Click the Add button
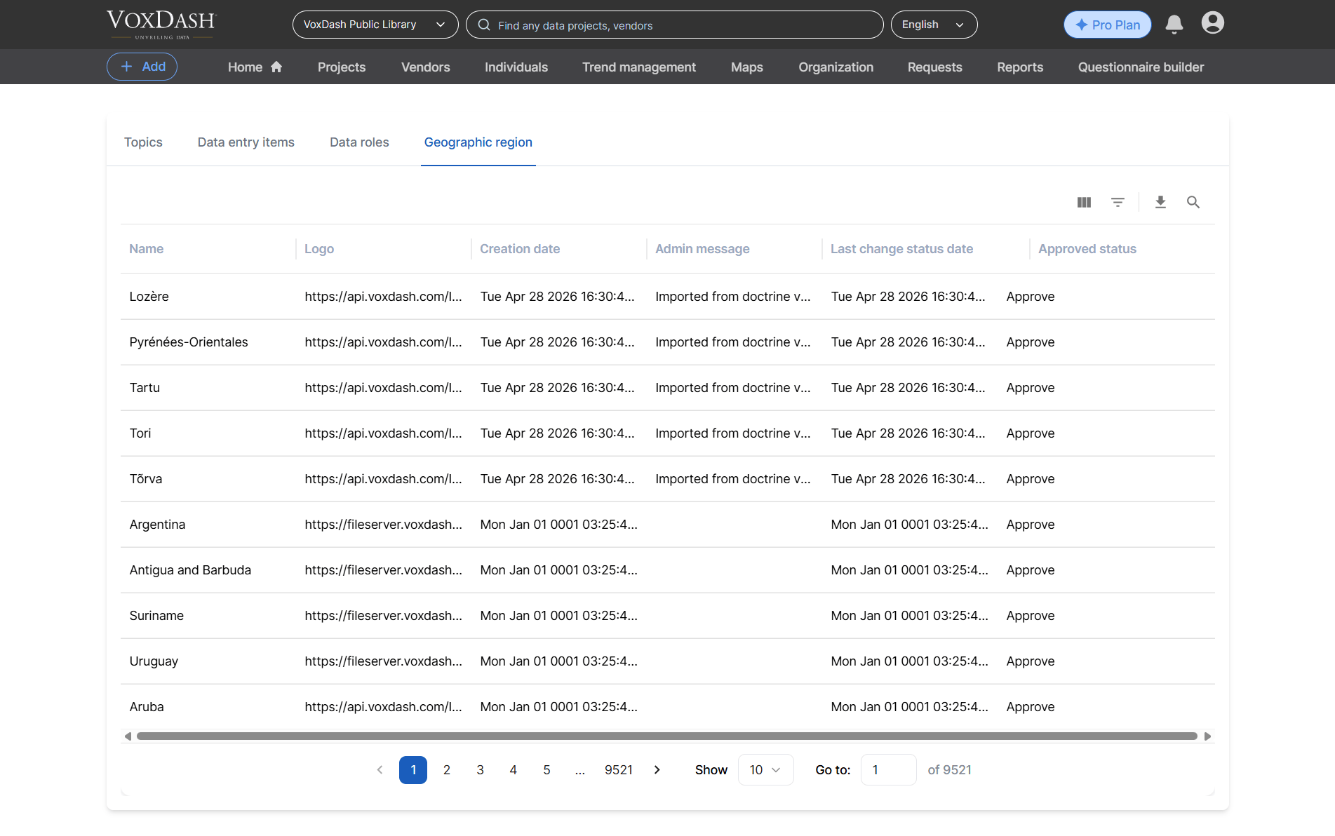1335x836 pixels. pyautogui.click(x=142, y=67)
